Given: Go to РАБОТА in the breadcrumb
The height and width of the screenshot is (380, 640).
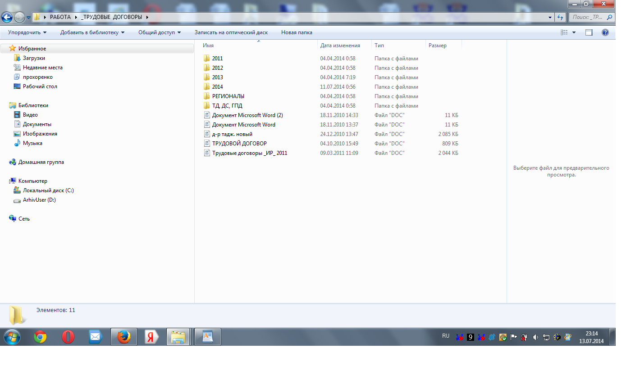Looking at the screenshot, I should click(60, 17).
